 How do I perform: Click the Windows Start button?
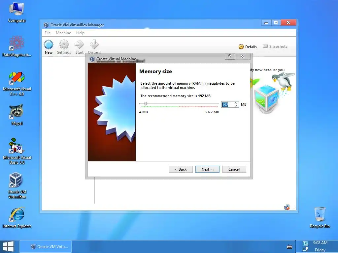tap(8, 246)
